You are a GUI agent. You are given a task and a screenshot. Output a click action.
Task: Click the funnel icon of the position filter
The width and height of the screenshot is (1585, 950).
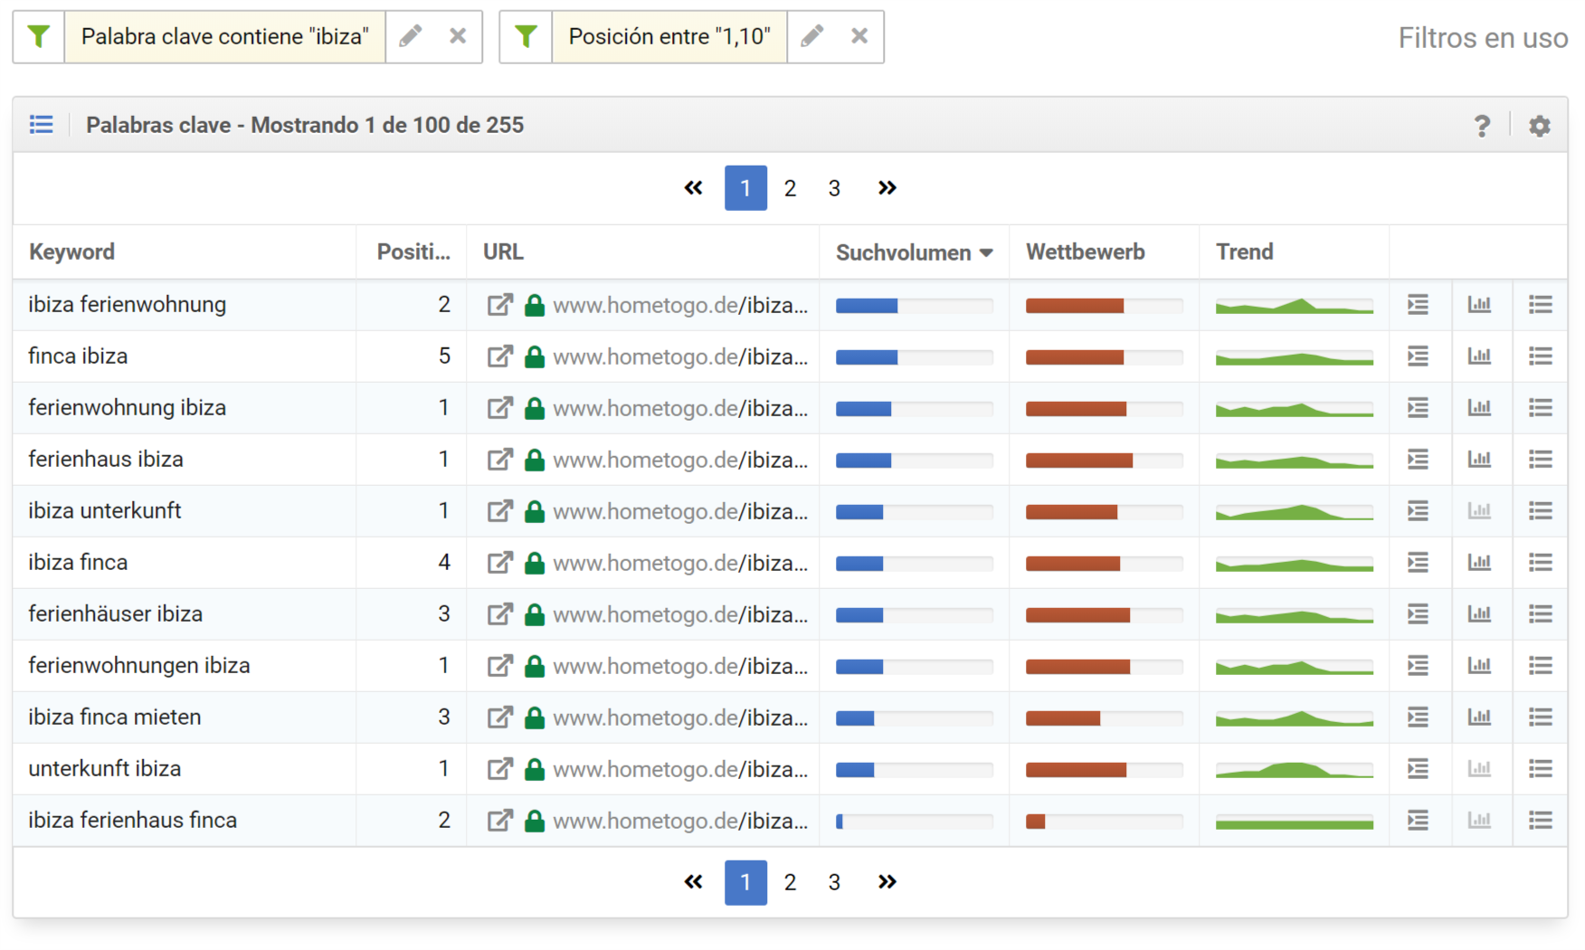coord(526,36)
